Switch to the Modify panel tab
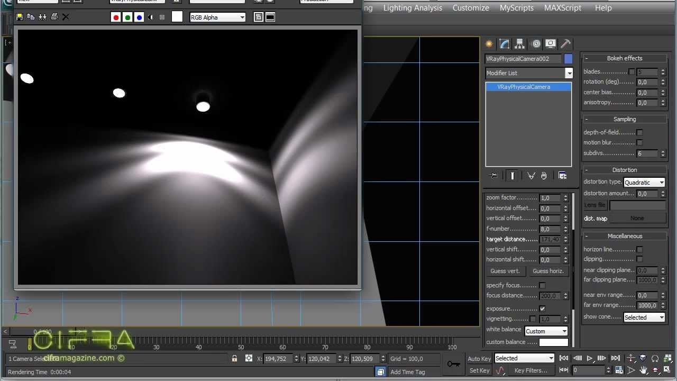Viewport: 677px width, 381px height. point(505,44)
